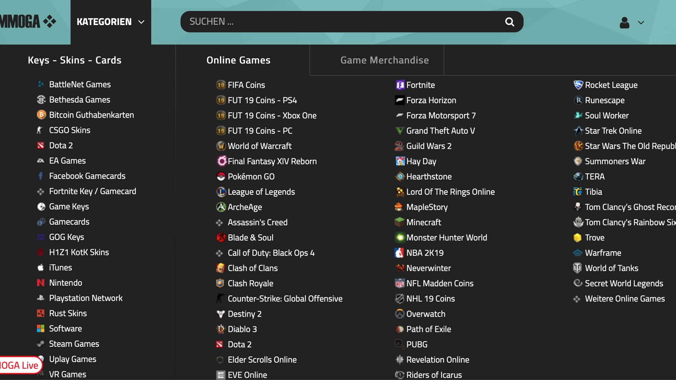
Task: Select Elder Scrolls Online
Action: point(262,360)
